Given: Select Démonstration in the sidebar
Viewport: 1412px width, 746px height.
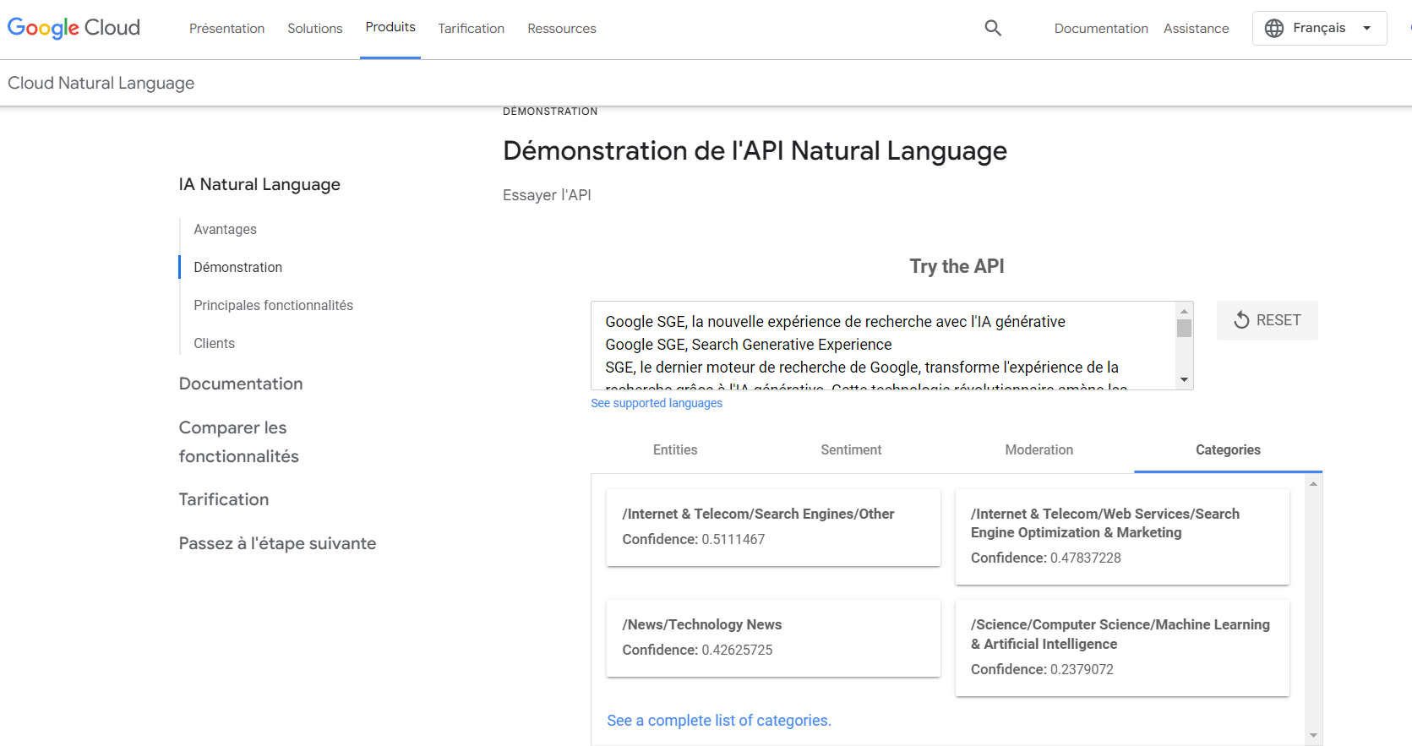Looking at the screenshot, I should (238, 267).
